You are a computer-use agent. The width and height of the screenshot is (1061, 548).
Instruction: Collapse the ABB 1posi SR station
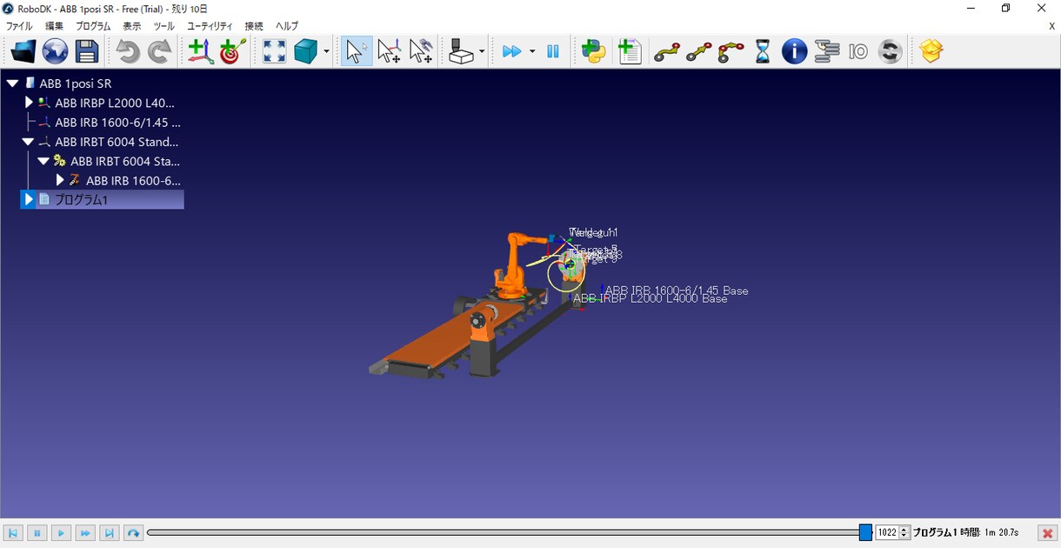point(12,84)
